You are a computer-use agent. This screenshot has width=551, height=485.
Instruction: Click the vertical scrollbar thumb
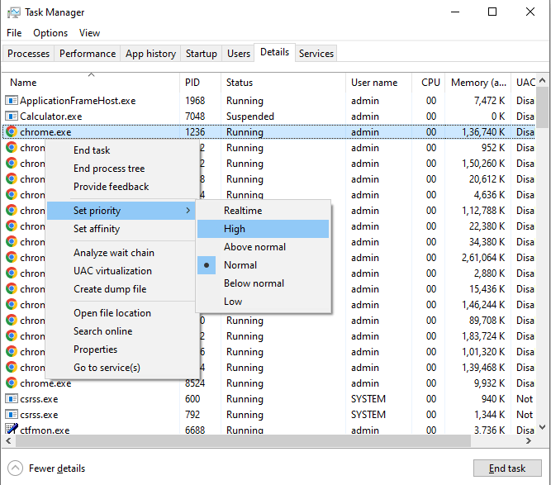543,107
